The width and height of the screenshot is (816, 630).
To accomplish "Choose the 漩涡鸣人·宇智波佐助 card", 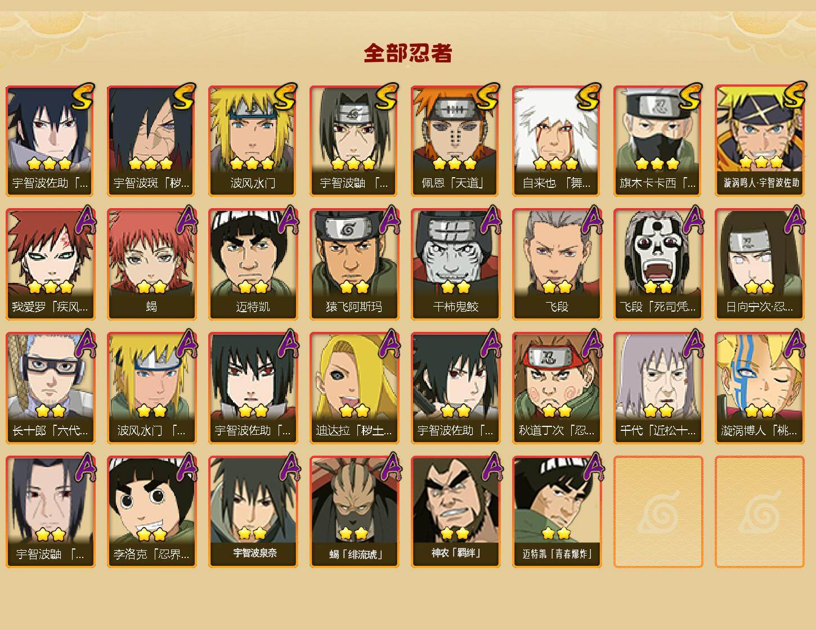I will 760,141.
